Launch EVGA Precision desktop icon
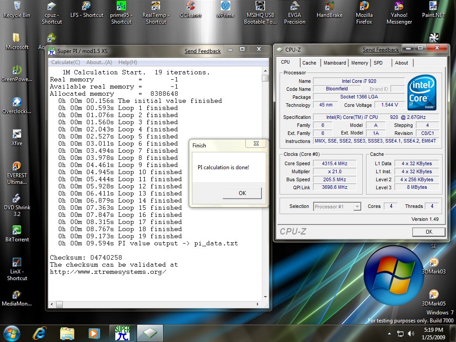Screen dimensions: 456x342 [295, 13]
